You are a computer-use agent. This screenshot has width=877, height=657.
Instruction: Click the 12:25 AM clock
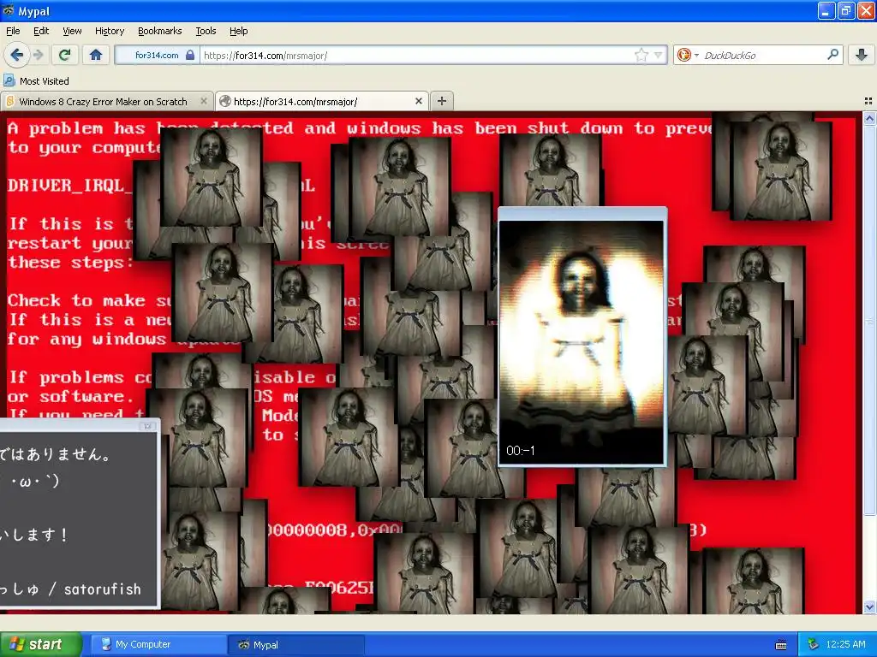[x=845, y=644]
